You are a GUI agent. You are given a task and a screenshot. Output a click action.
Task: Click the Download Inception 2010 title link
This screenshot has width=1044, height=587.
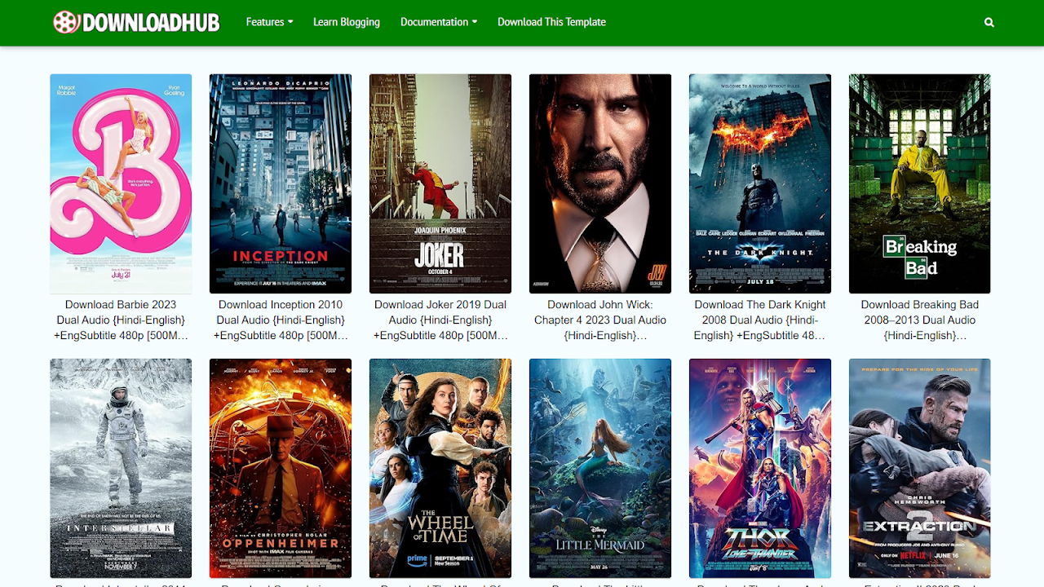[281, 320]
